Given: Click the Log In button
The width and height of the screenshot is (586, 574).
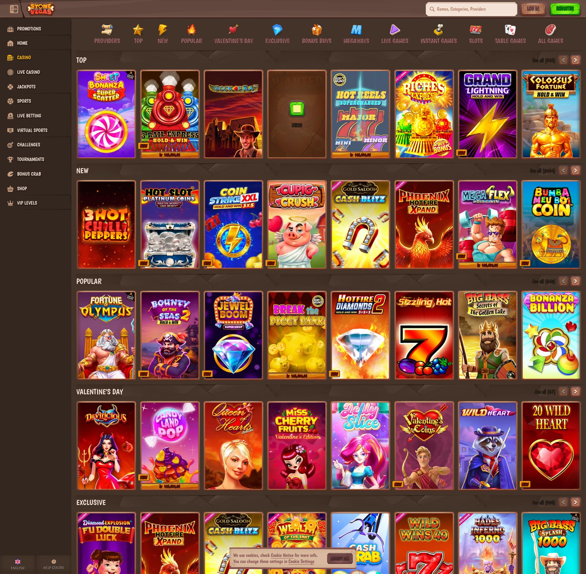Looking at the screenshot, I should pyautogui.click(x=533, y=9).
